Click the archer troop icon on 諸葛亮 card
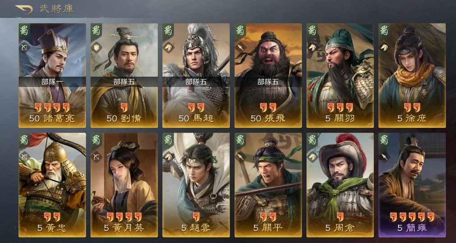The height and width of the screenshot is (243, 456). [24, 47]
